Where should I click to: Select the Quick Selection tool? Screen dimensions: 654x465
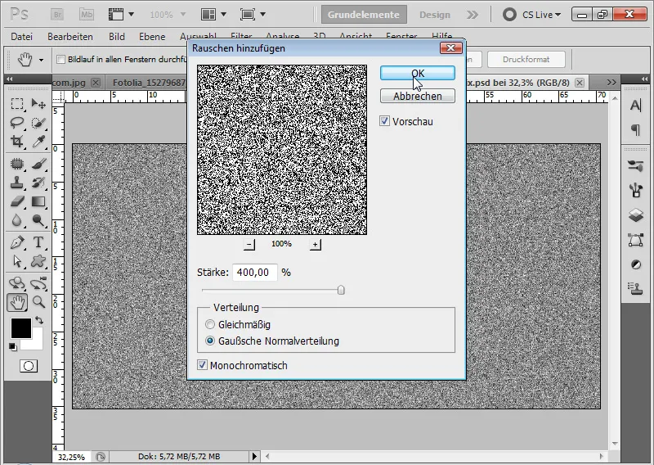click(38, 123)
